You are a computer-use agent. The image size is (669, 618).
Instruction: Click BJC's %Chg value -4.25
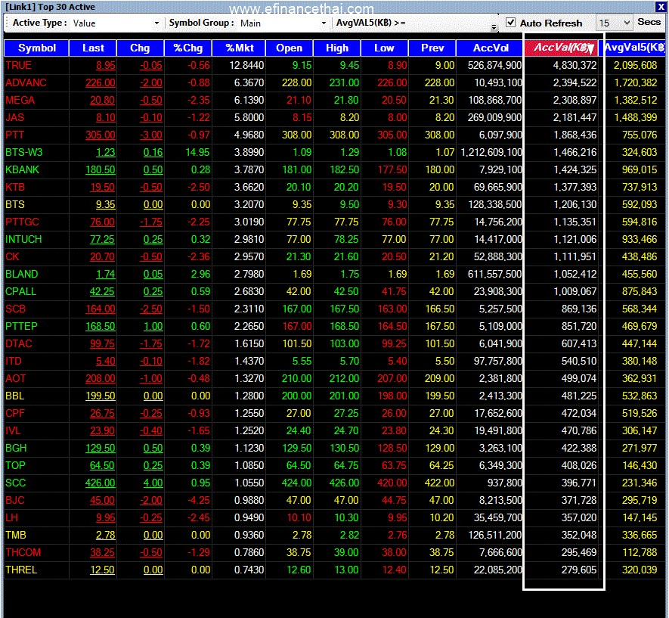tap(199, 500)
